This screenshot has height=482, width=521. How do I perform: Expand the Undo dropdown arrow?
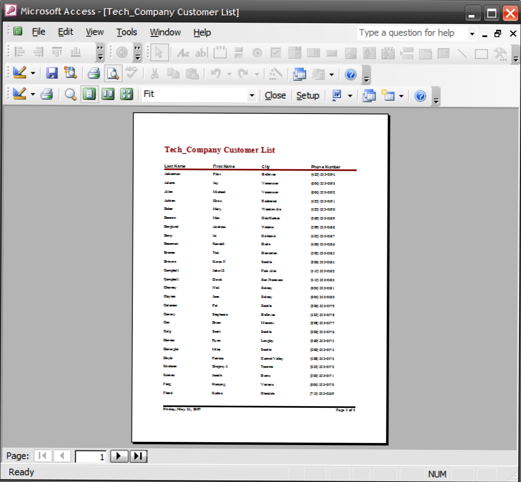click(229, 74)
